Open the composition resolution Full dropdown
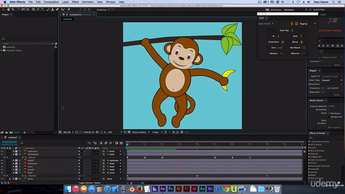 [115, 132]
